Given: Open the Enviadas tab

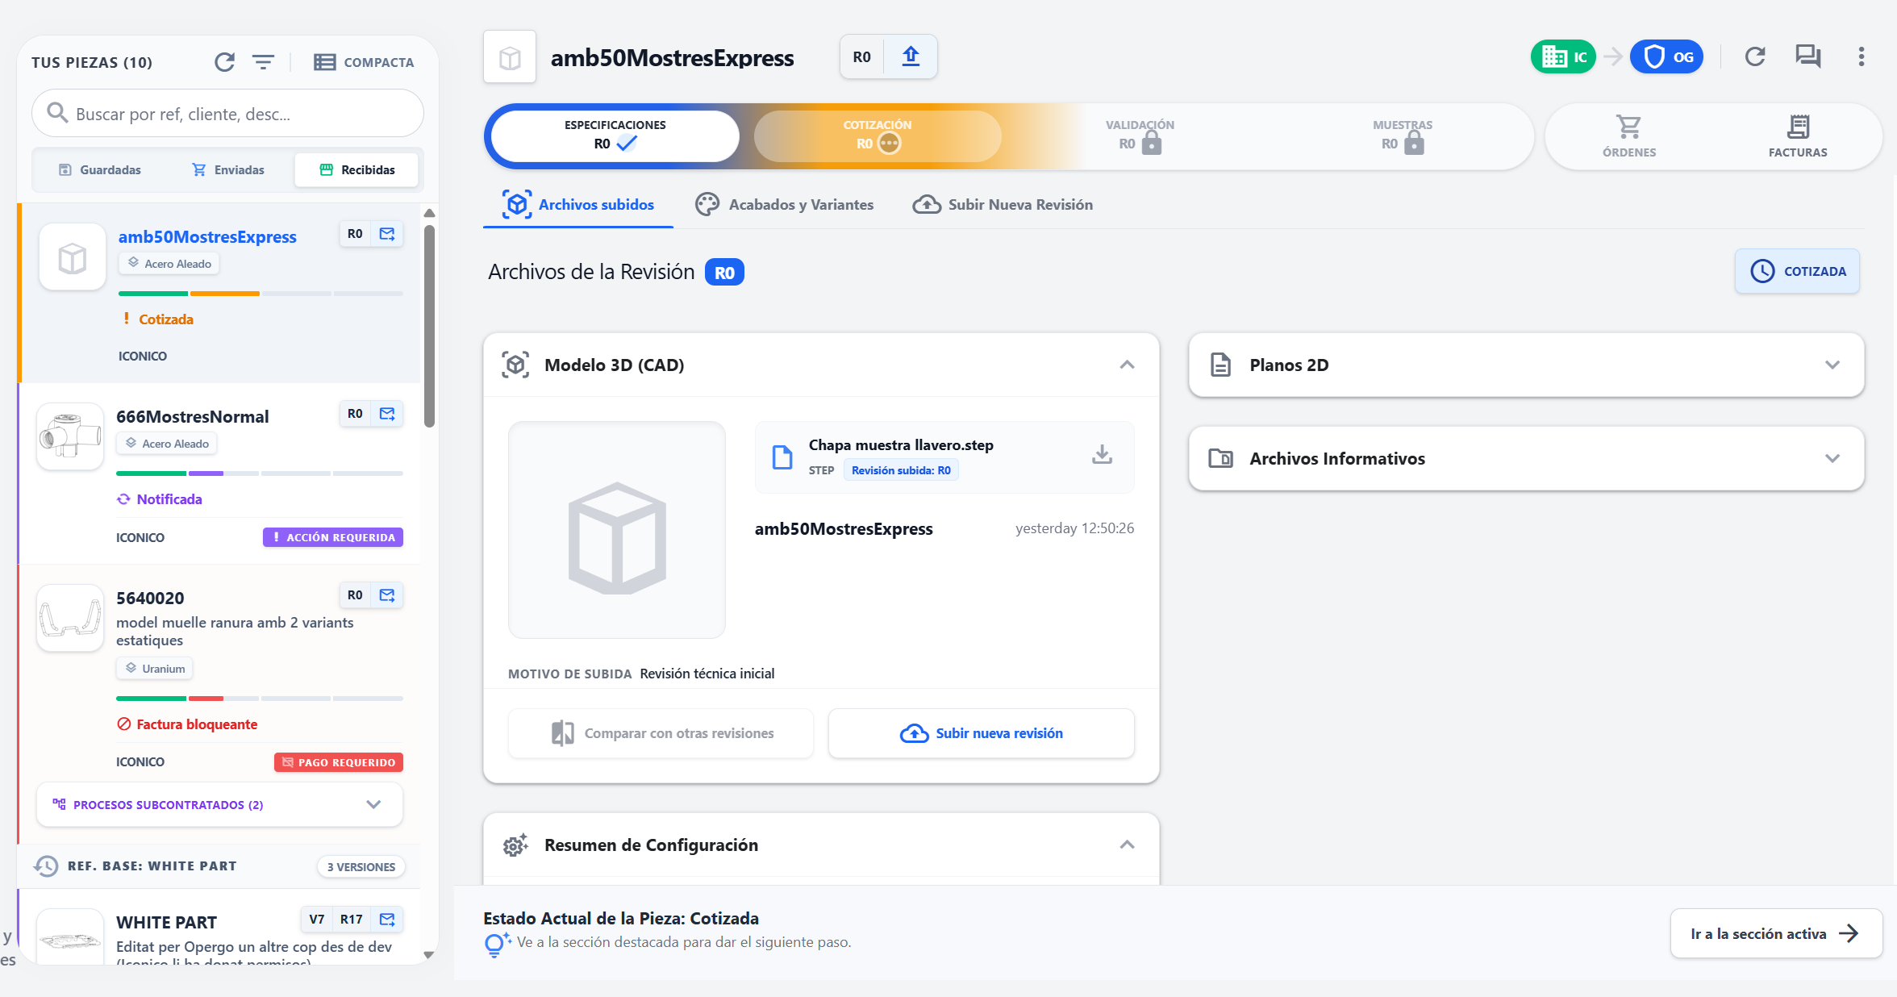Looking at the screenshot, I should click(x=228, y=169).
